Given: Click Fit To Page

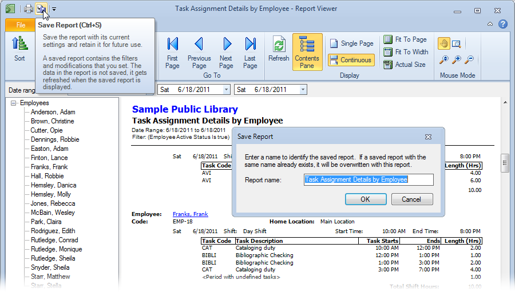Looking at the screenshot, I should coord(405,39).
